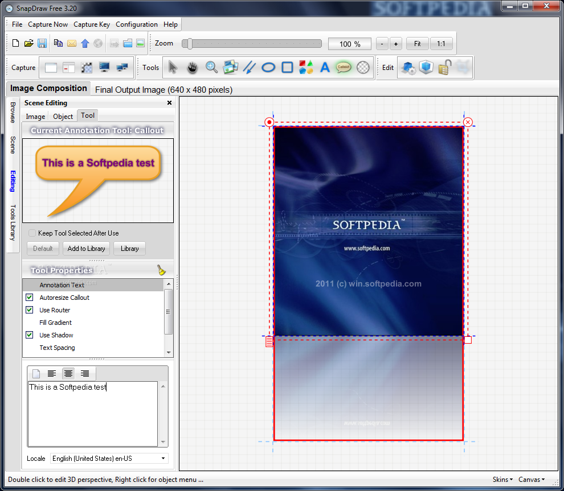Click the red X handle on canvas object
Image resolution: width=564 pixels, height=491 pixels.
(x=468, y=122)
